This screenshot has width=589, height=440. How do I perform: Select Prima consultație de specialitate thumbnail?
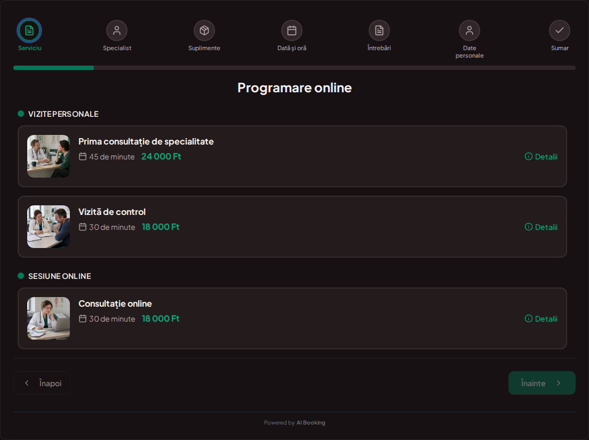click(49, 156)
